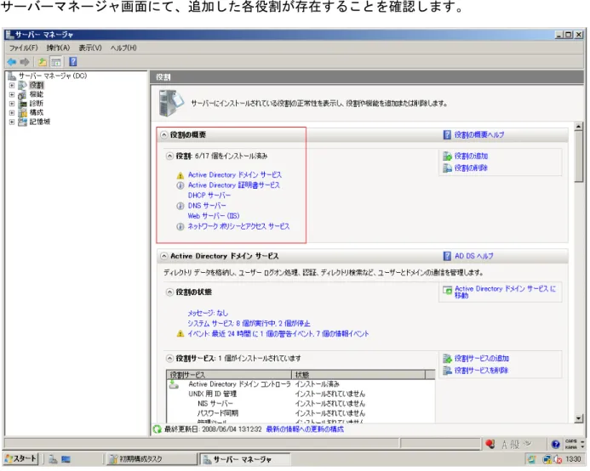The image size is (590, 471).
Task: Expand the 診断 tree node
Action: [12, 104]
